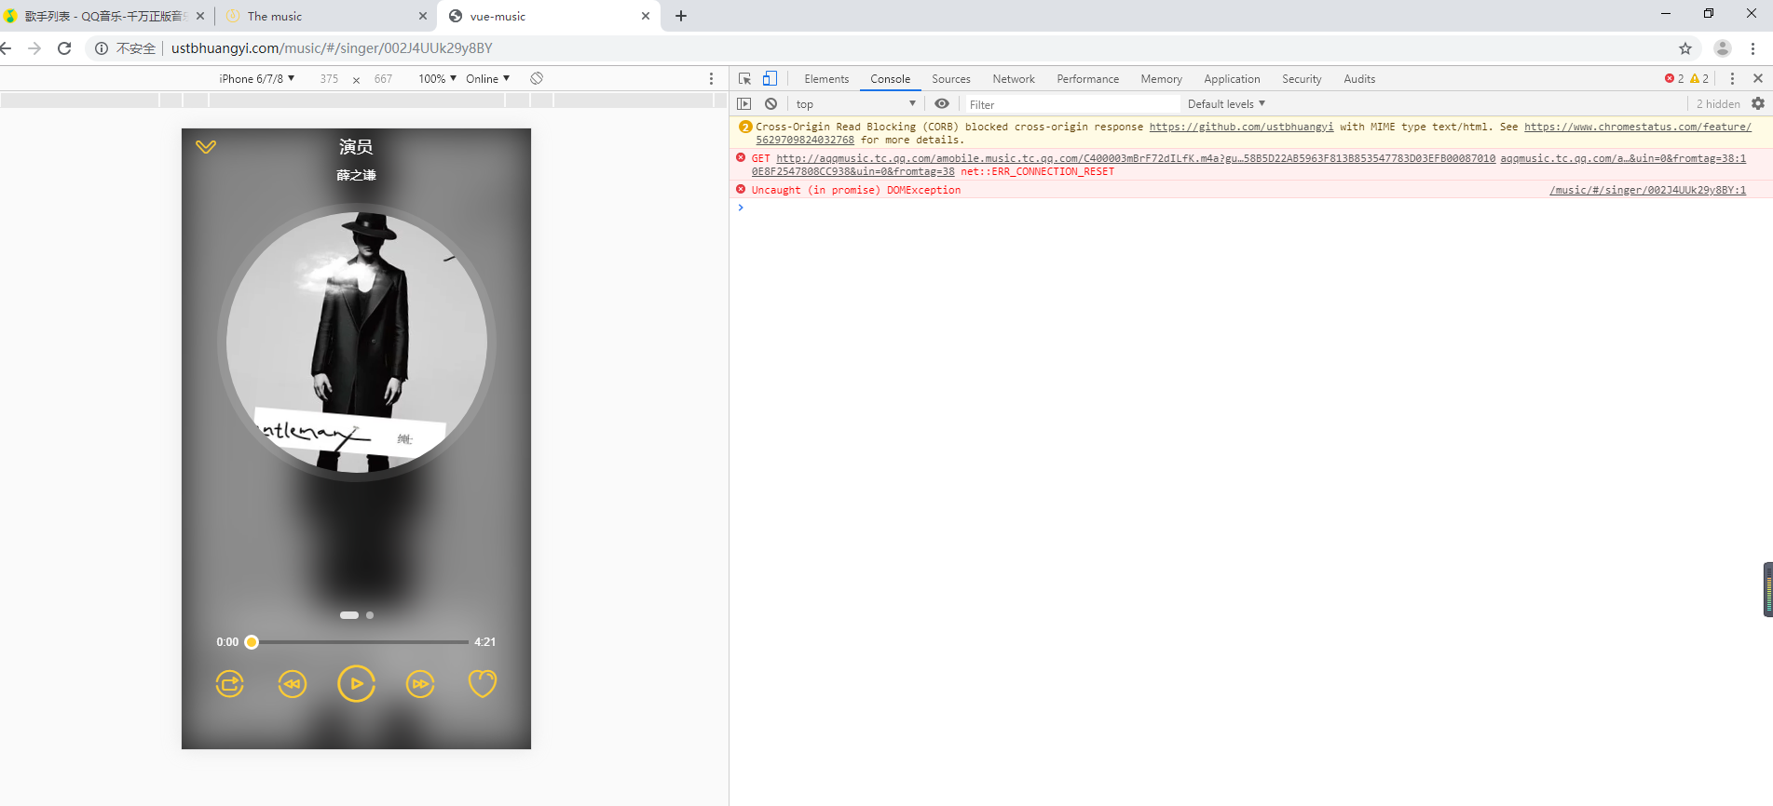
Task: Go forward in browser history
Action: [34, 48]
